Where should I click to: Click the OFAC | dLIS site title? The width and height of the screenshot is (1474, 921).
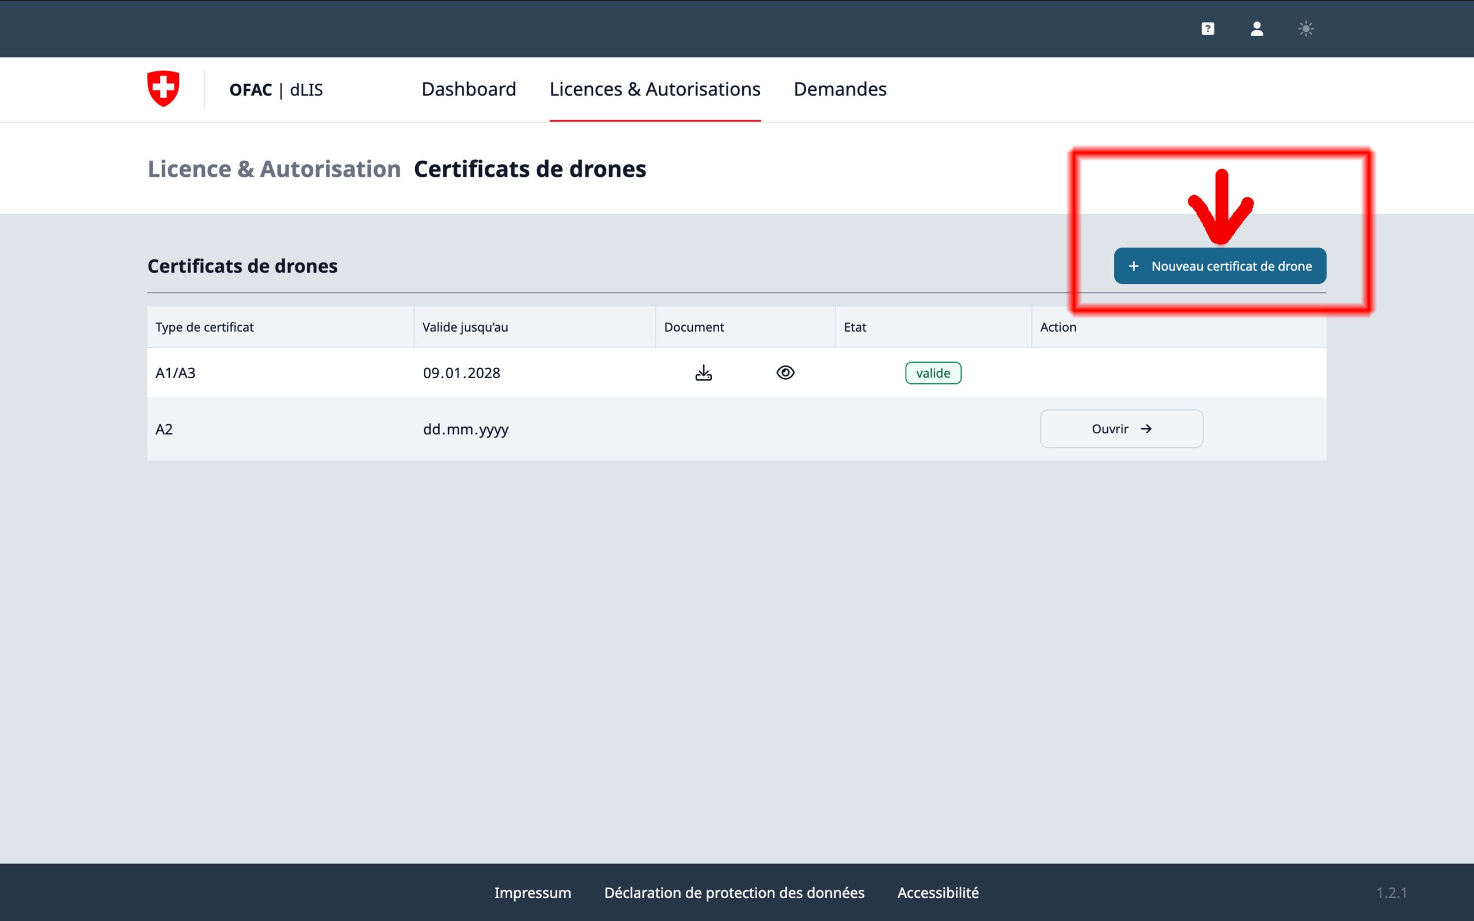[276, 90]
